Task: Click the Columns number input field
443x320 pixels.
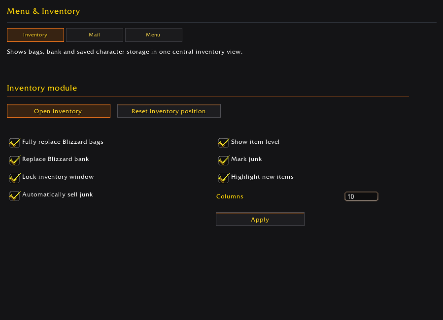Action: click(x=361, y=196)
